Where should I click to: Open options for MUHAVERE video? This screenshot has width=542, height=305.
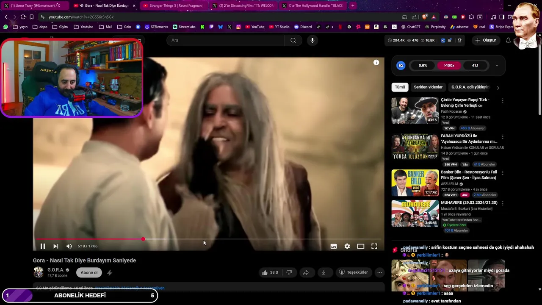(x=503, y=203)
